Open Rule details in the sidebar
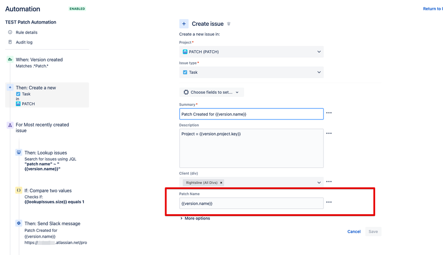This screenshot has width=443, height=255. tap(27, 32)
